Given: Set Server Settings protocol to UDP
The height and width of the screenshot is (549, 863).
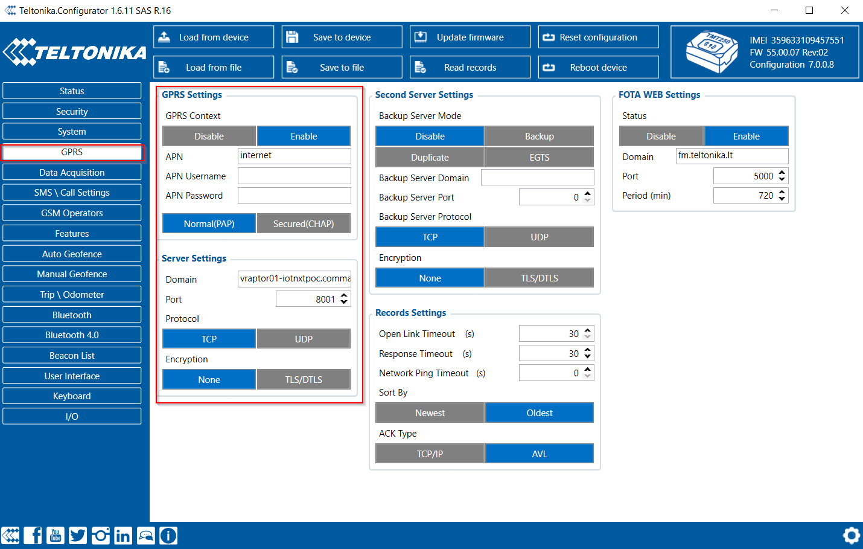Looking at the screenshot, I should coord(304,339).
